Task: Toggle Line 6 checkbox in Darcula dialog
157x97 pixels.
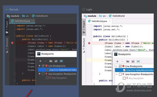Action: tap(47, 70)
